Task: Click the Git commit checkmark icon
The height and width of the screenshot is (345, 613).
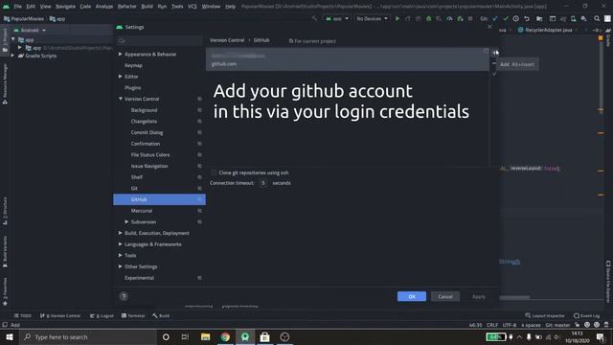Action: coord(506,18)
